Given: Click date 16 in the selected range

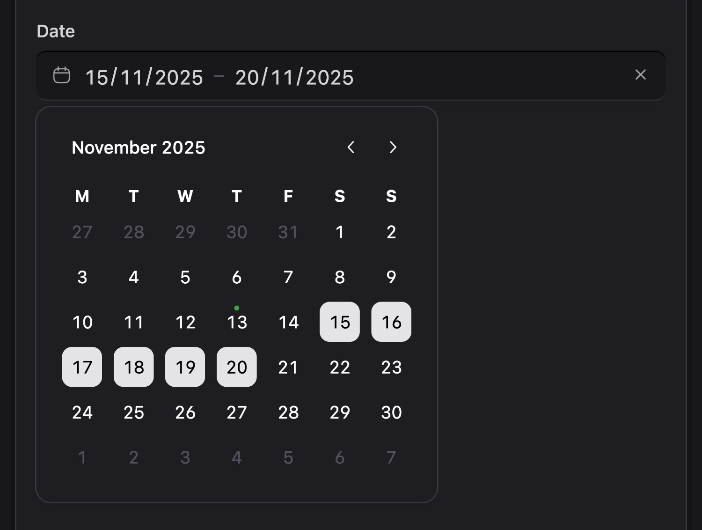Looking at the screenshot, I should [x=391, y=322].
